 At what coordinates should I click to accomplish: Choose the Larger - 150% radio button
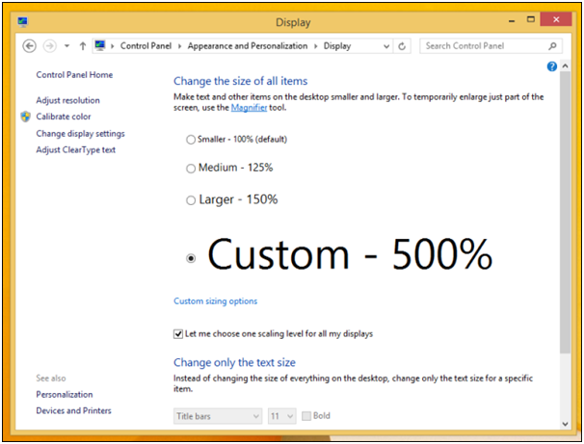click(x=190, y=200)
